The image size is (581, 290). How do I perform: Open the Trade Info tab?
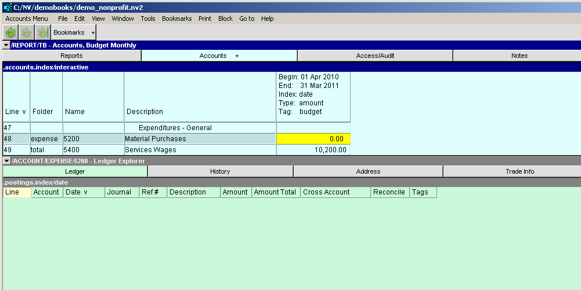[511, 171]
